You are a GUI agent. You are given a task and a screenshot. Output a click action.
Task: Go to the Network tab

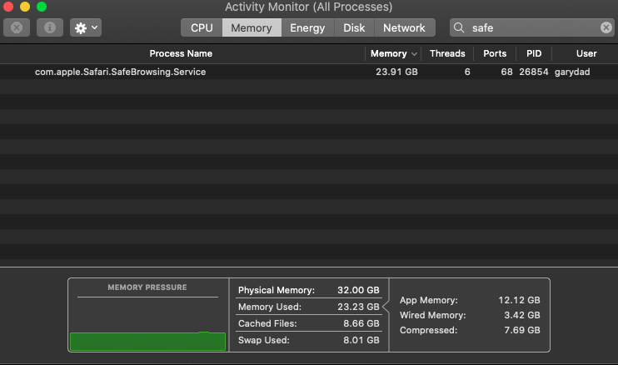pyautogui.click(x=405, y=27)
